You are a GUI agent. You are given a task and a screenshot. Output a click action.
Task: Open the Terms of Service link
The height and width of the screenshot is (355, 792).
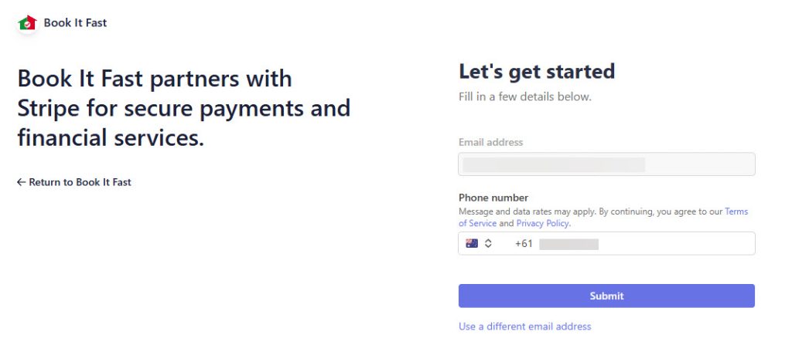(736, 211)
